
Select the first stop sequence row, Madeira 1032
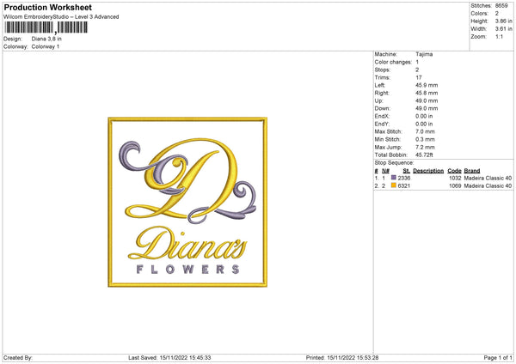coord(443,178)
